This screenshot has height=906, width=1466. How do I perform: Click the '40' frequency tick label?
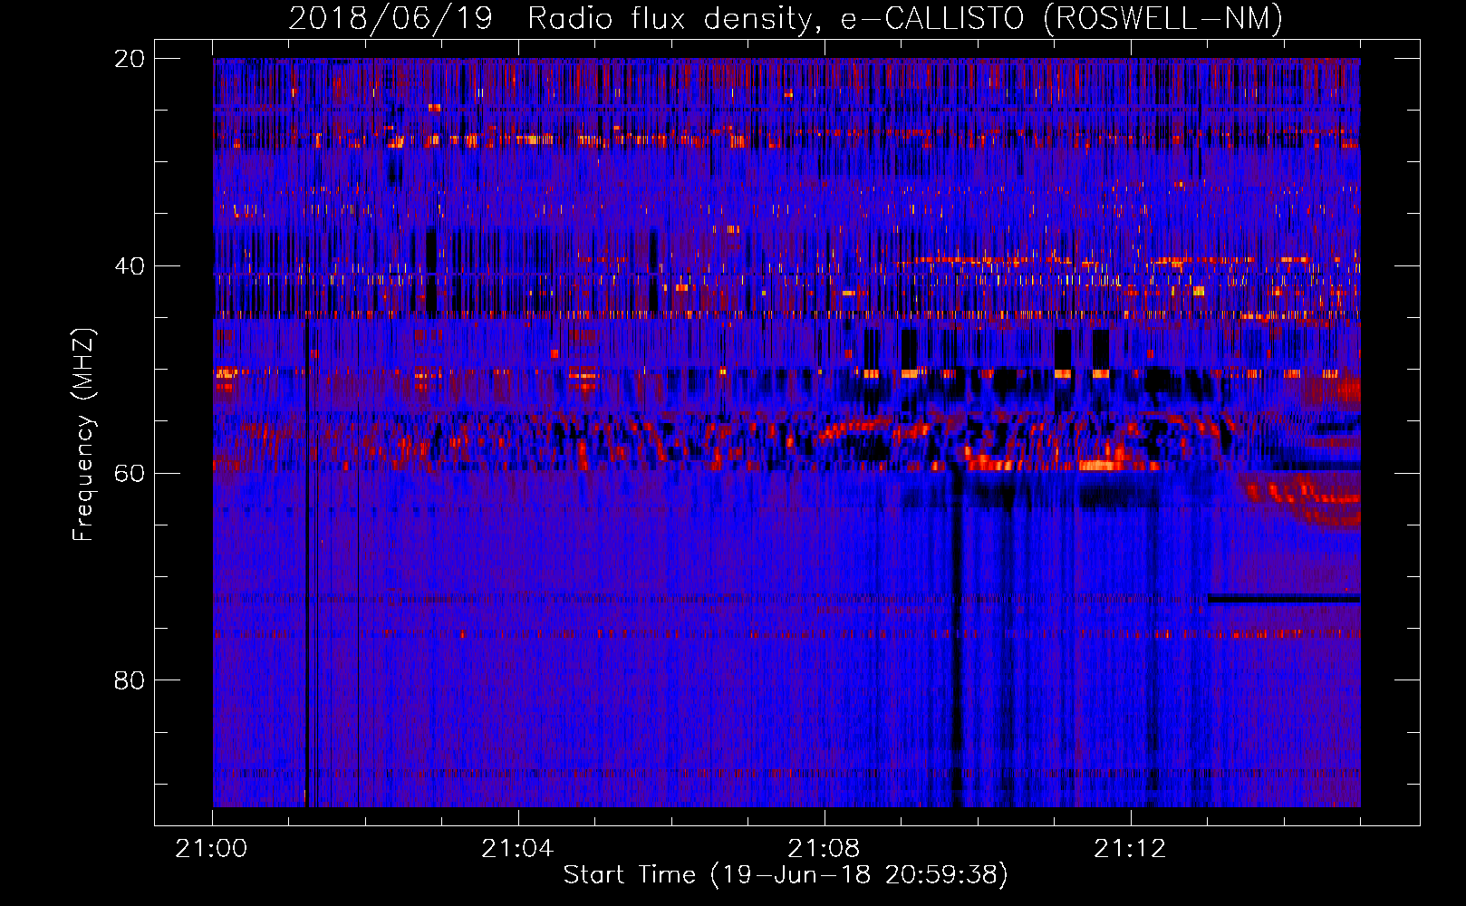click(129, 266)
